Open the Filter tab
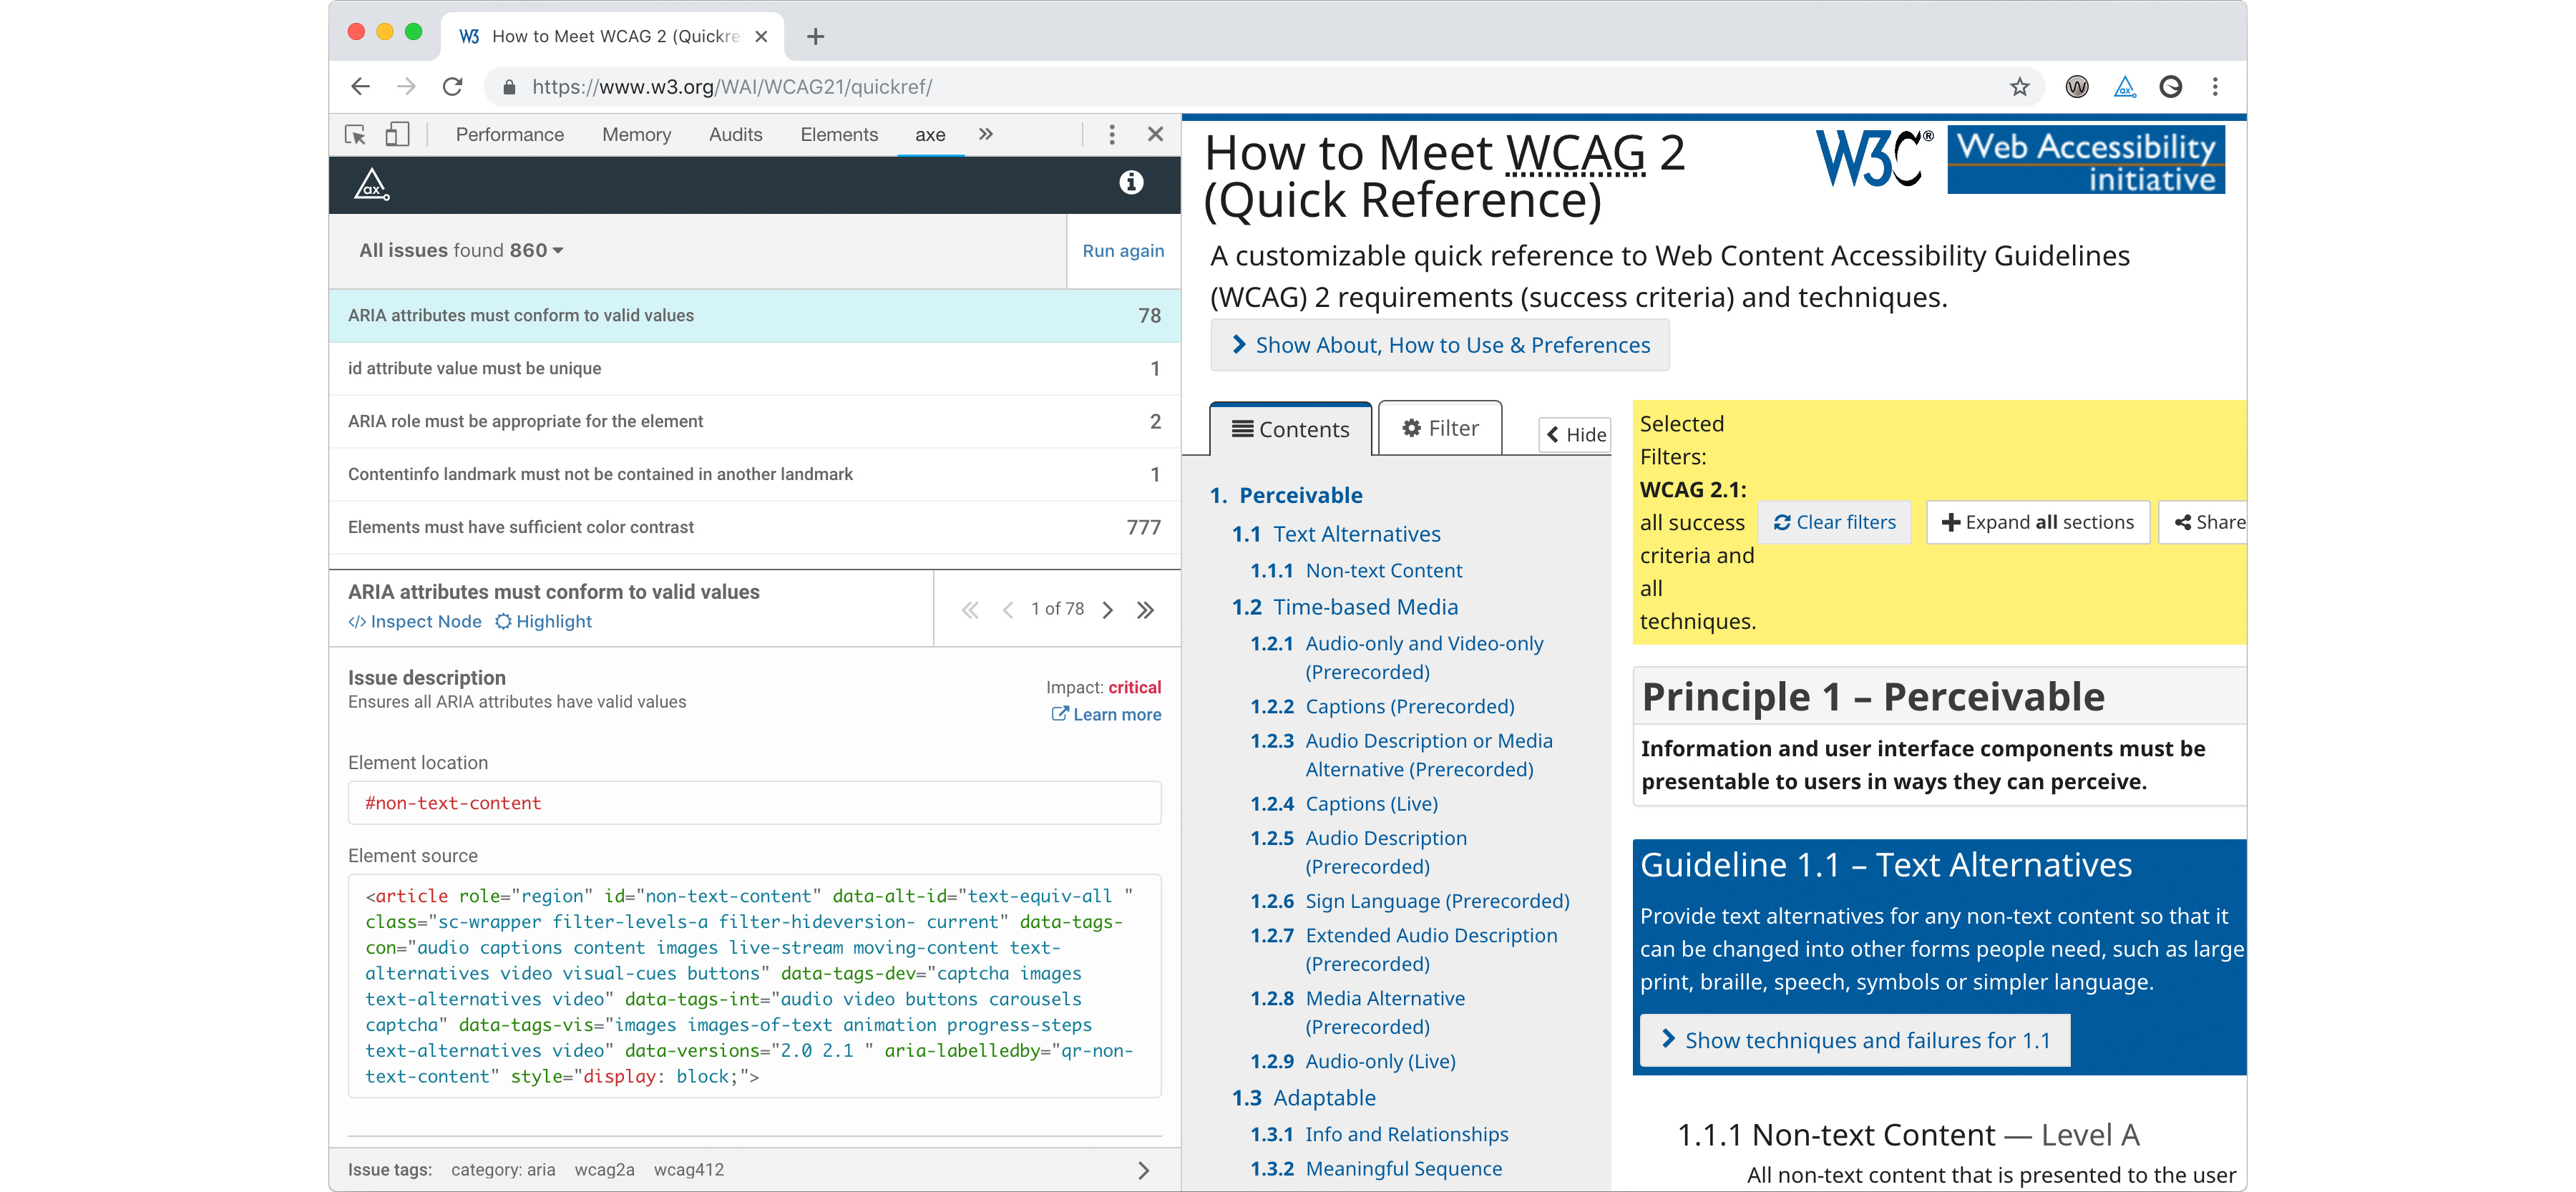 pos(1440,429)
